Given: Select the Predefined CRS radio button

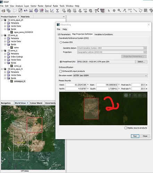Looking at the screenshot, I should click(x=61, y=62).
